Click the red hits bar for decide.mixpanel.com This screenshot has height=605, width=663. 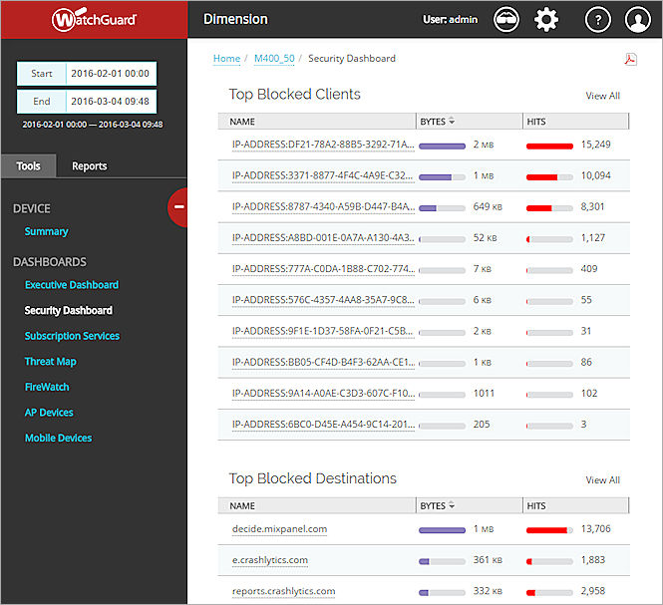pos(548,530)
